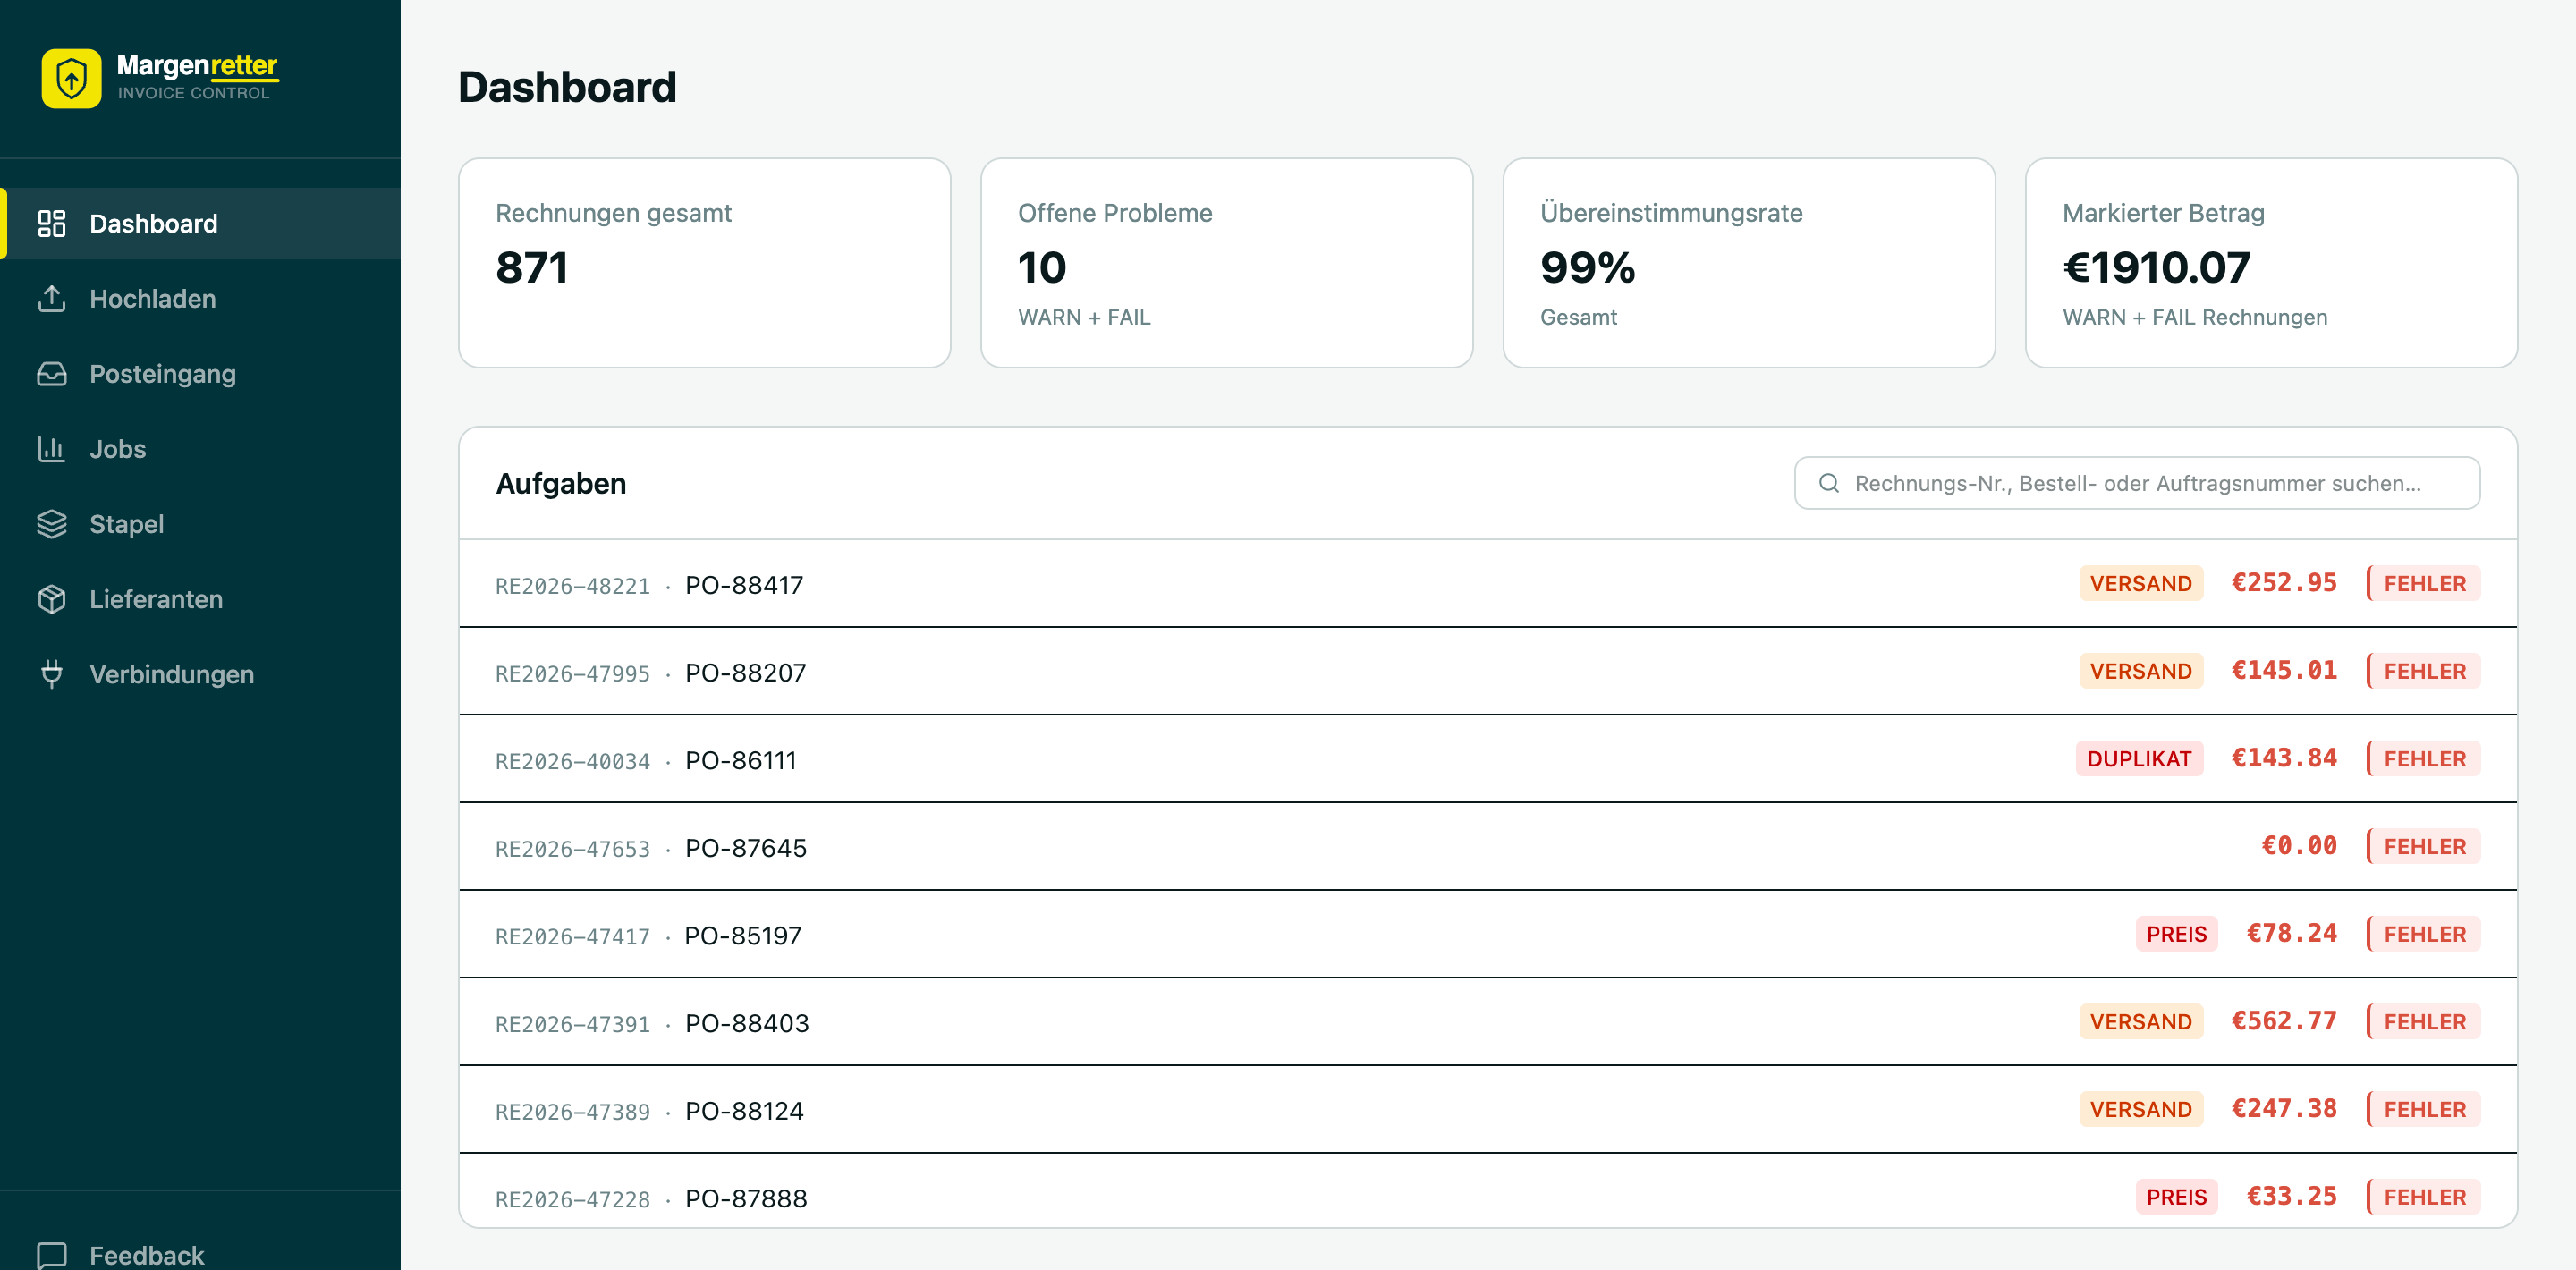2576x1270 pixels.
Task: Click order number PO-88124
Action: (744, 1111)
